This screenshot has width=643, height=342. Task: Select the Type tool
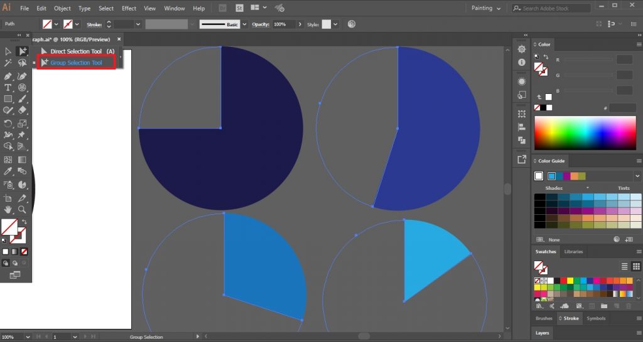pyautogui.click(x=8, y=88)
